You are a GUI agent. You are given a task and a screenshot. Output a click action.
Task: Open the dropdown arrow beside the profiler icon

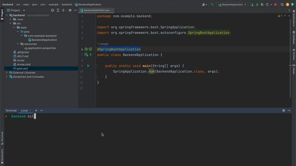(271, 5)
